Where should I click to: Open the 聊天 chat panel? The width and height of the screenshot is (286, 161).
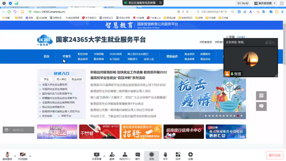[x=138, y=156]
